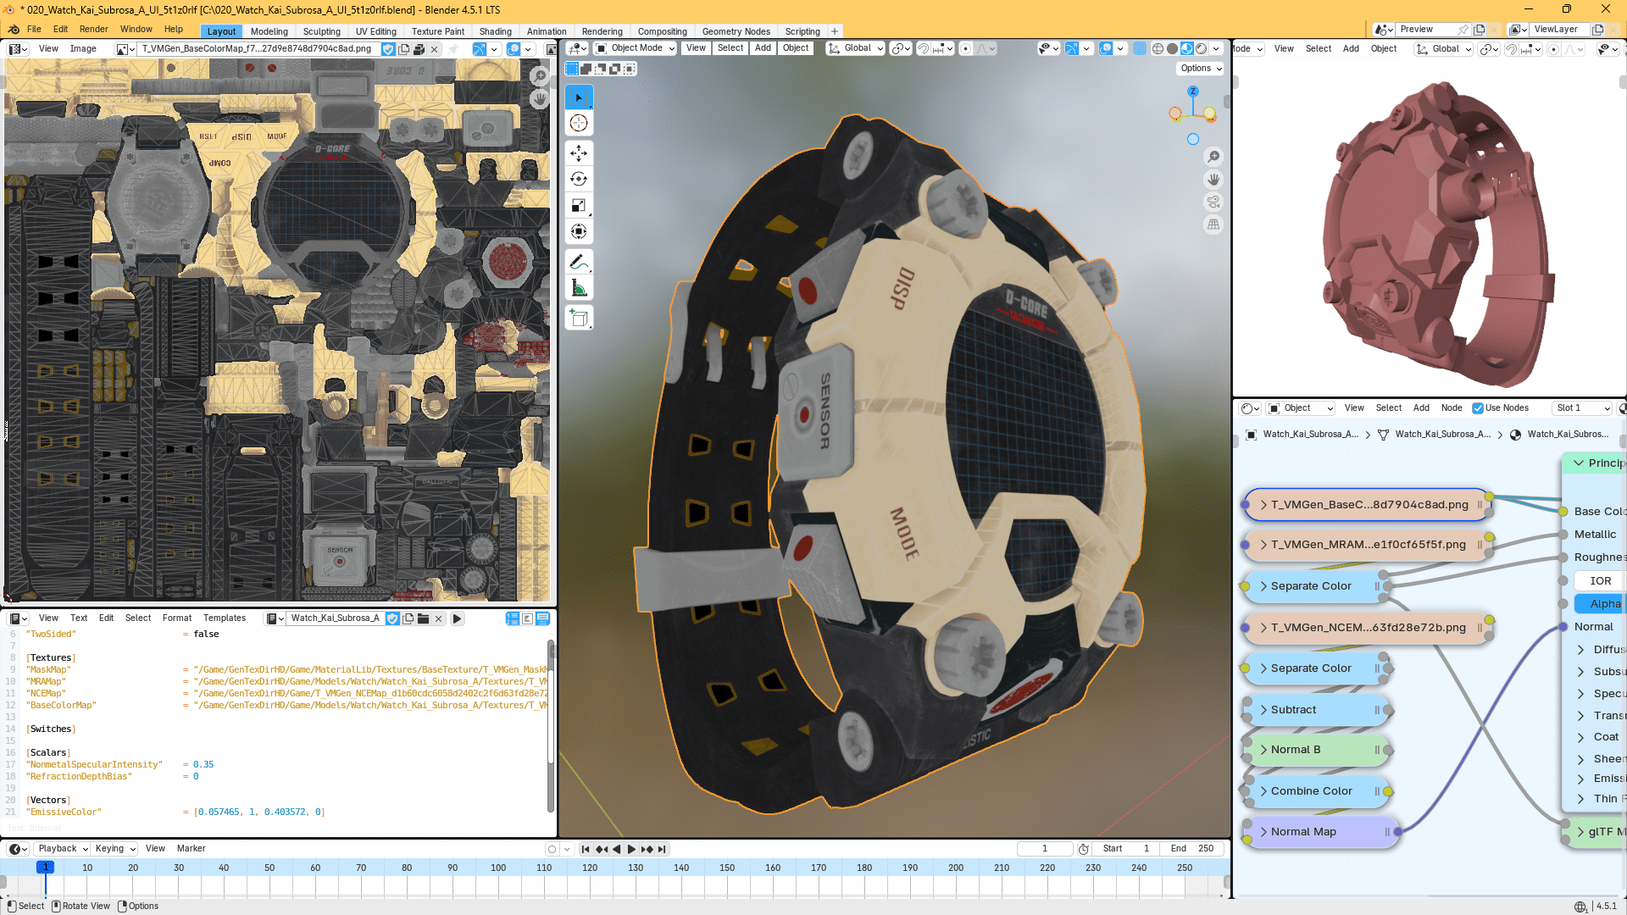Add a new workspace with the plus tab
The height and width of the screenshot is (915, 1627).
(x=835, y=31)
